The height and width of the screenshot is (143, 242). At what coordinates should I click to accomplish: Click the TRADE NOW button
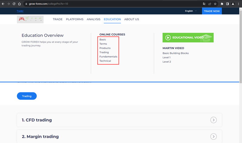coord(212,11)
